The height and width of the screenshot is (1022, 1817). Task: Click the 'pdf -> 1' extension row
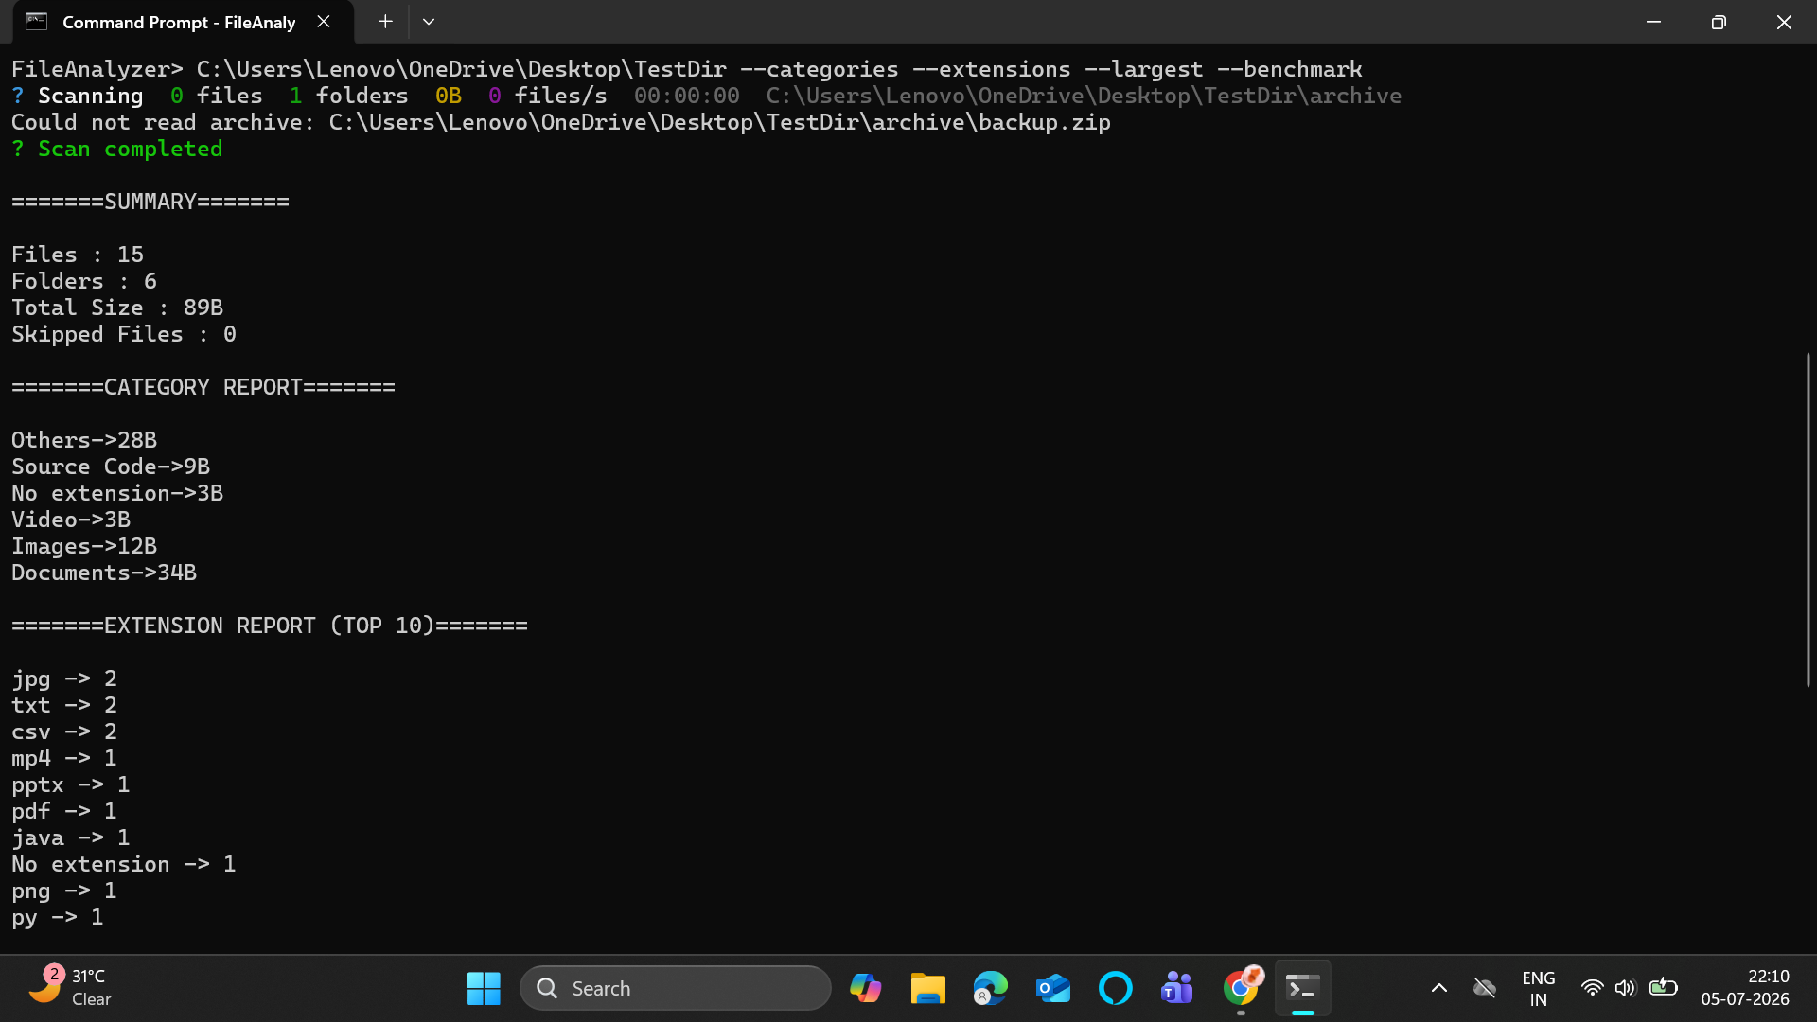pyautogui.click(x=64, y=811)
